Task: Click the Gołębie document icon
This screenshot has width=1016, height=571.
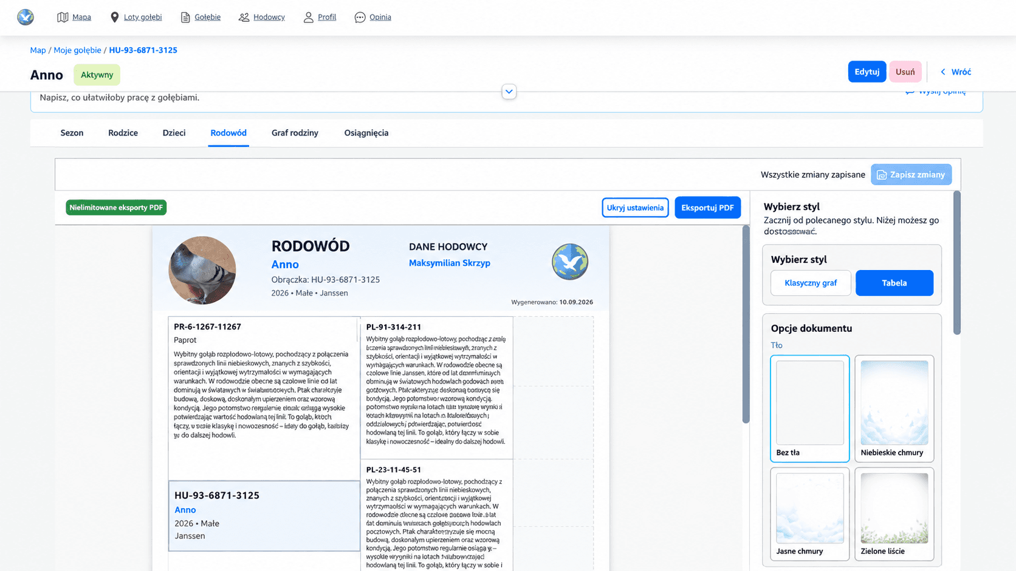Action: 185,17
